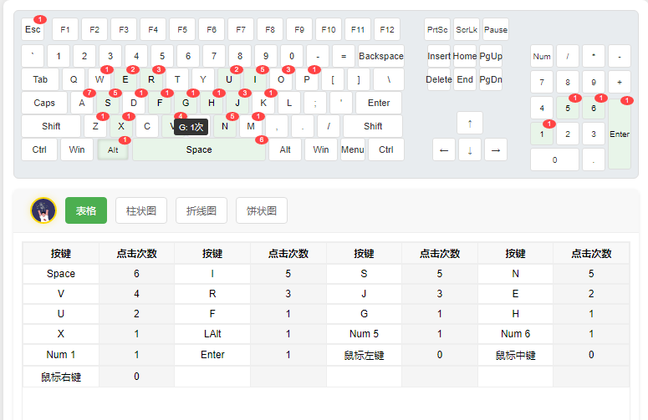Click the first 按键 column header
Viewport: 648px width, 420px height.
coord(61,253)
